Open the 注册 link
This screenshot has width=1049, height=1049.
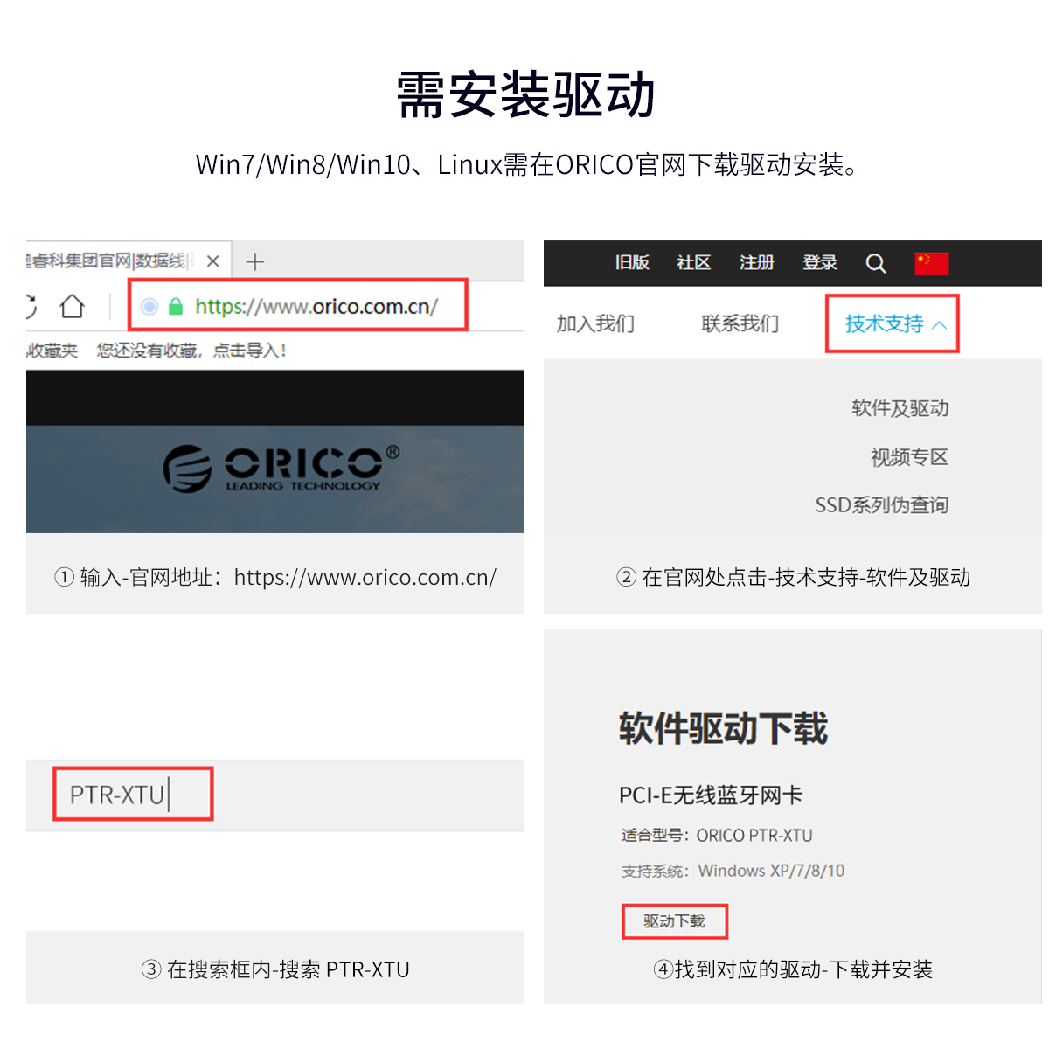pyautogui.click(x=757, y=262)
